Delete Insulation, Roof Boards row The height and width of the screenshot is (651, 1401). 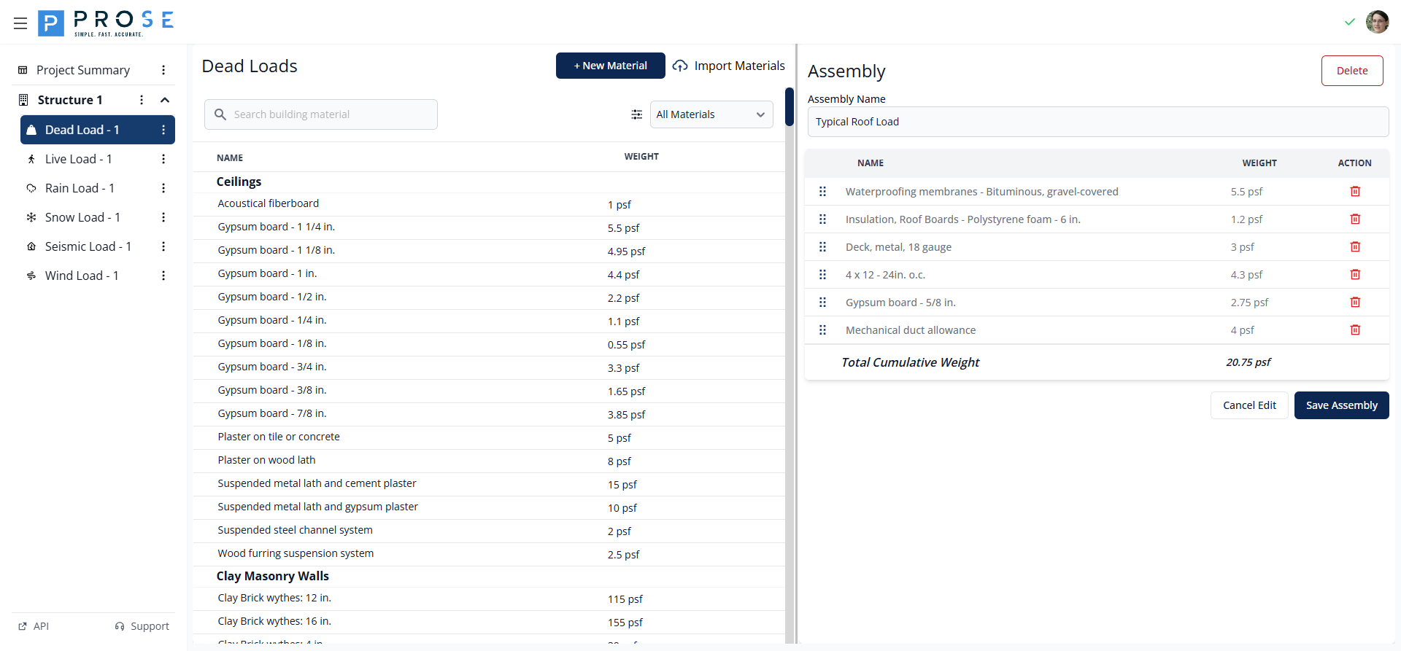point(1355,219)
